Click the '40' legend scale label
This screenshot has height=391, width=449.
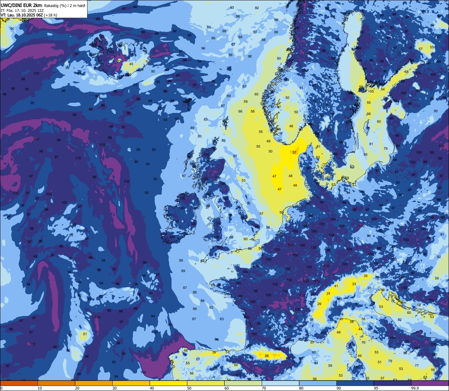[152, 388]
